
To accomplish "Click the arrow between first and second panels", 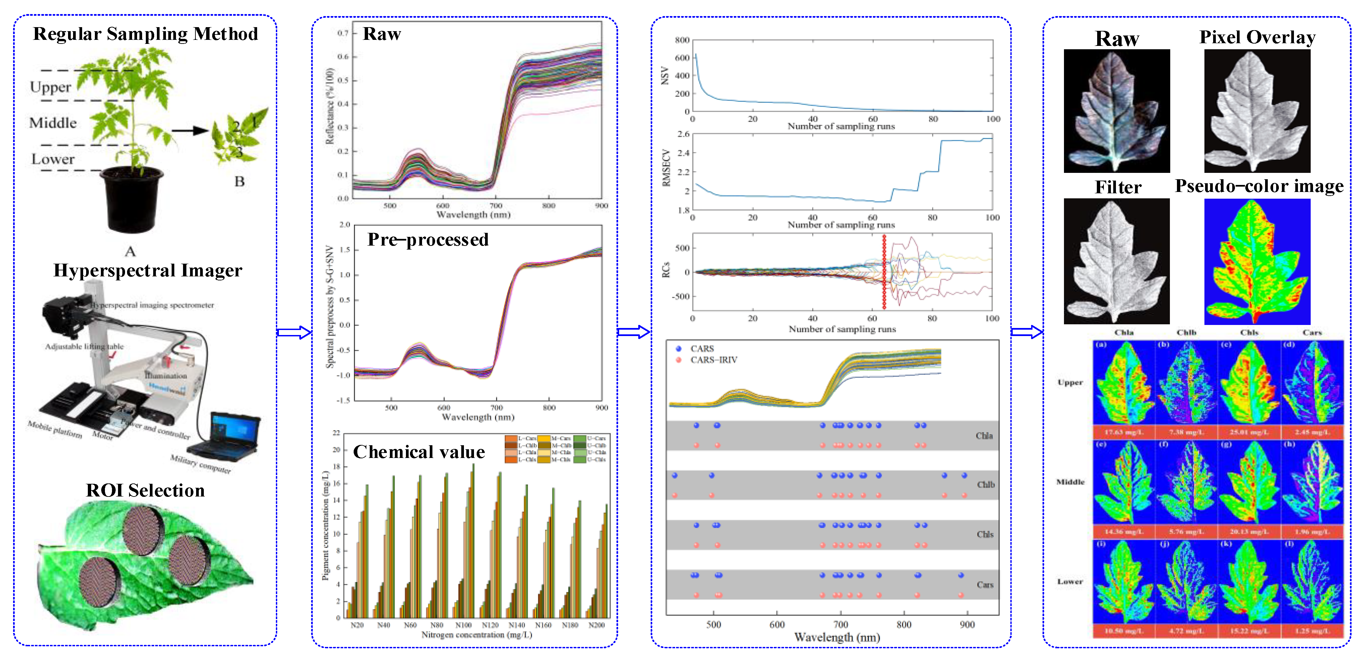I will pyautogui.click(x=294, y=333).
